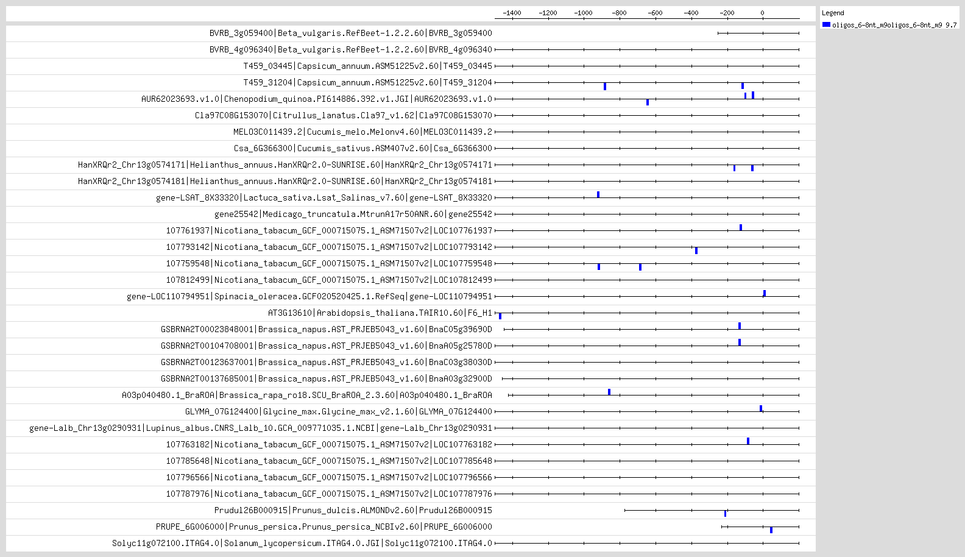Image resolution: width=965 pixels, height=557 pixels.
Task: Select the GSBRNA2T00104708001 Brassica_napus row label
Action: [x=327, y=346]
